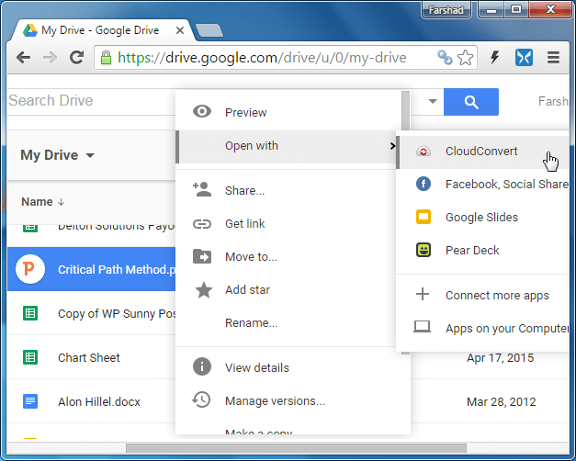Click the green padlock security icon
The image size is (576, 461).
tap(107, 58)
